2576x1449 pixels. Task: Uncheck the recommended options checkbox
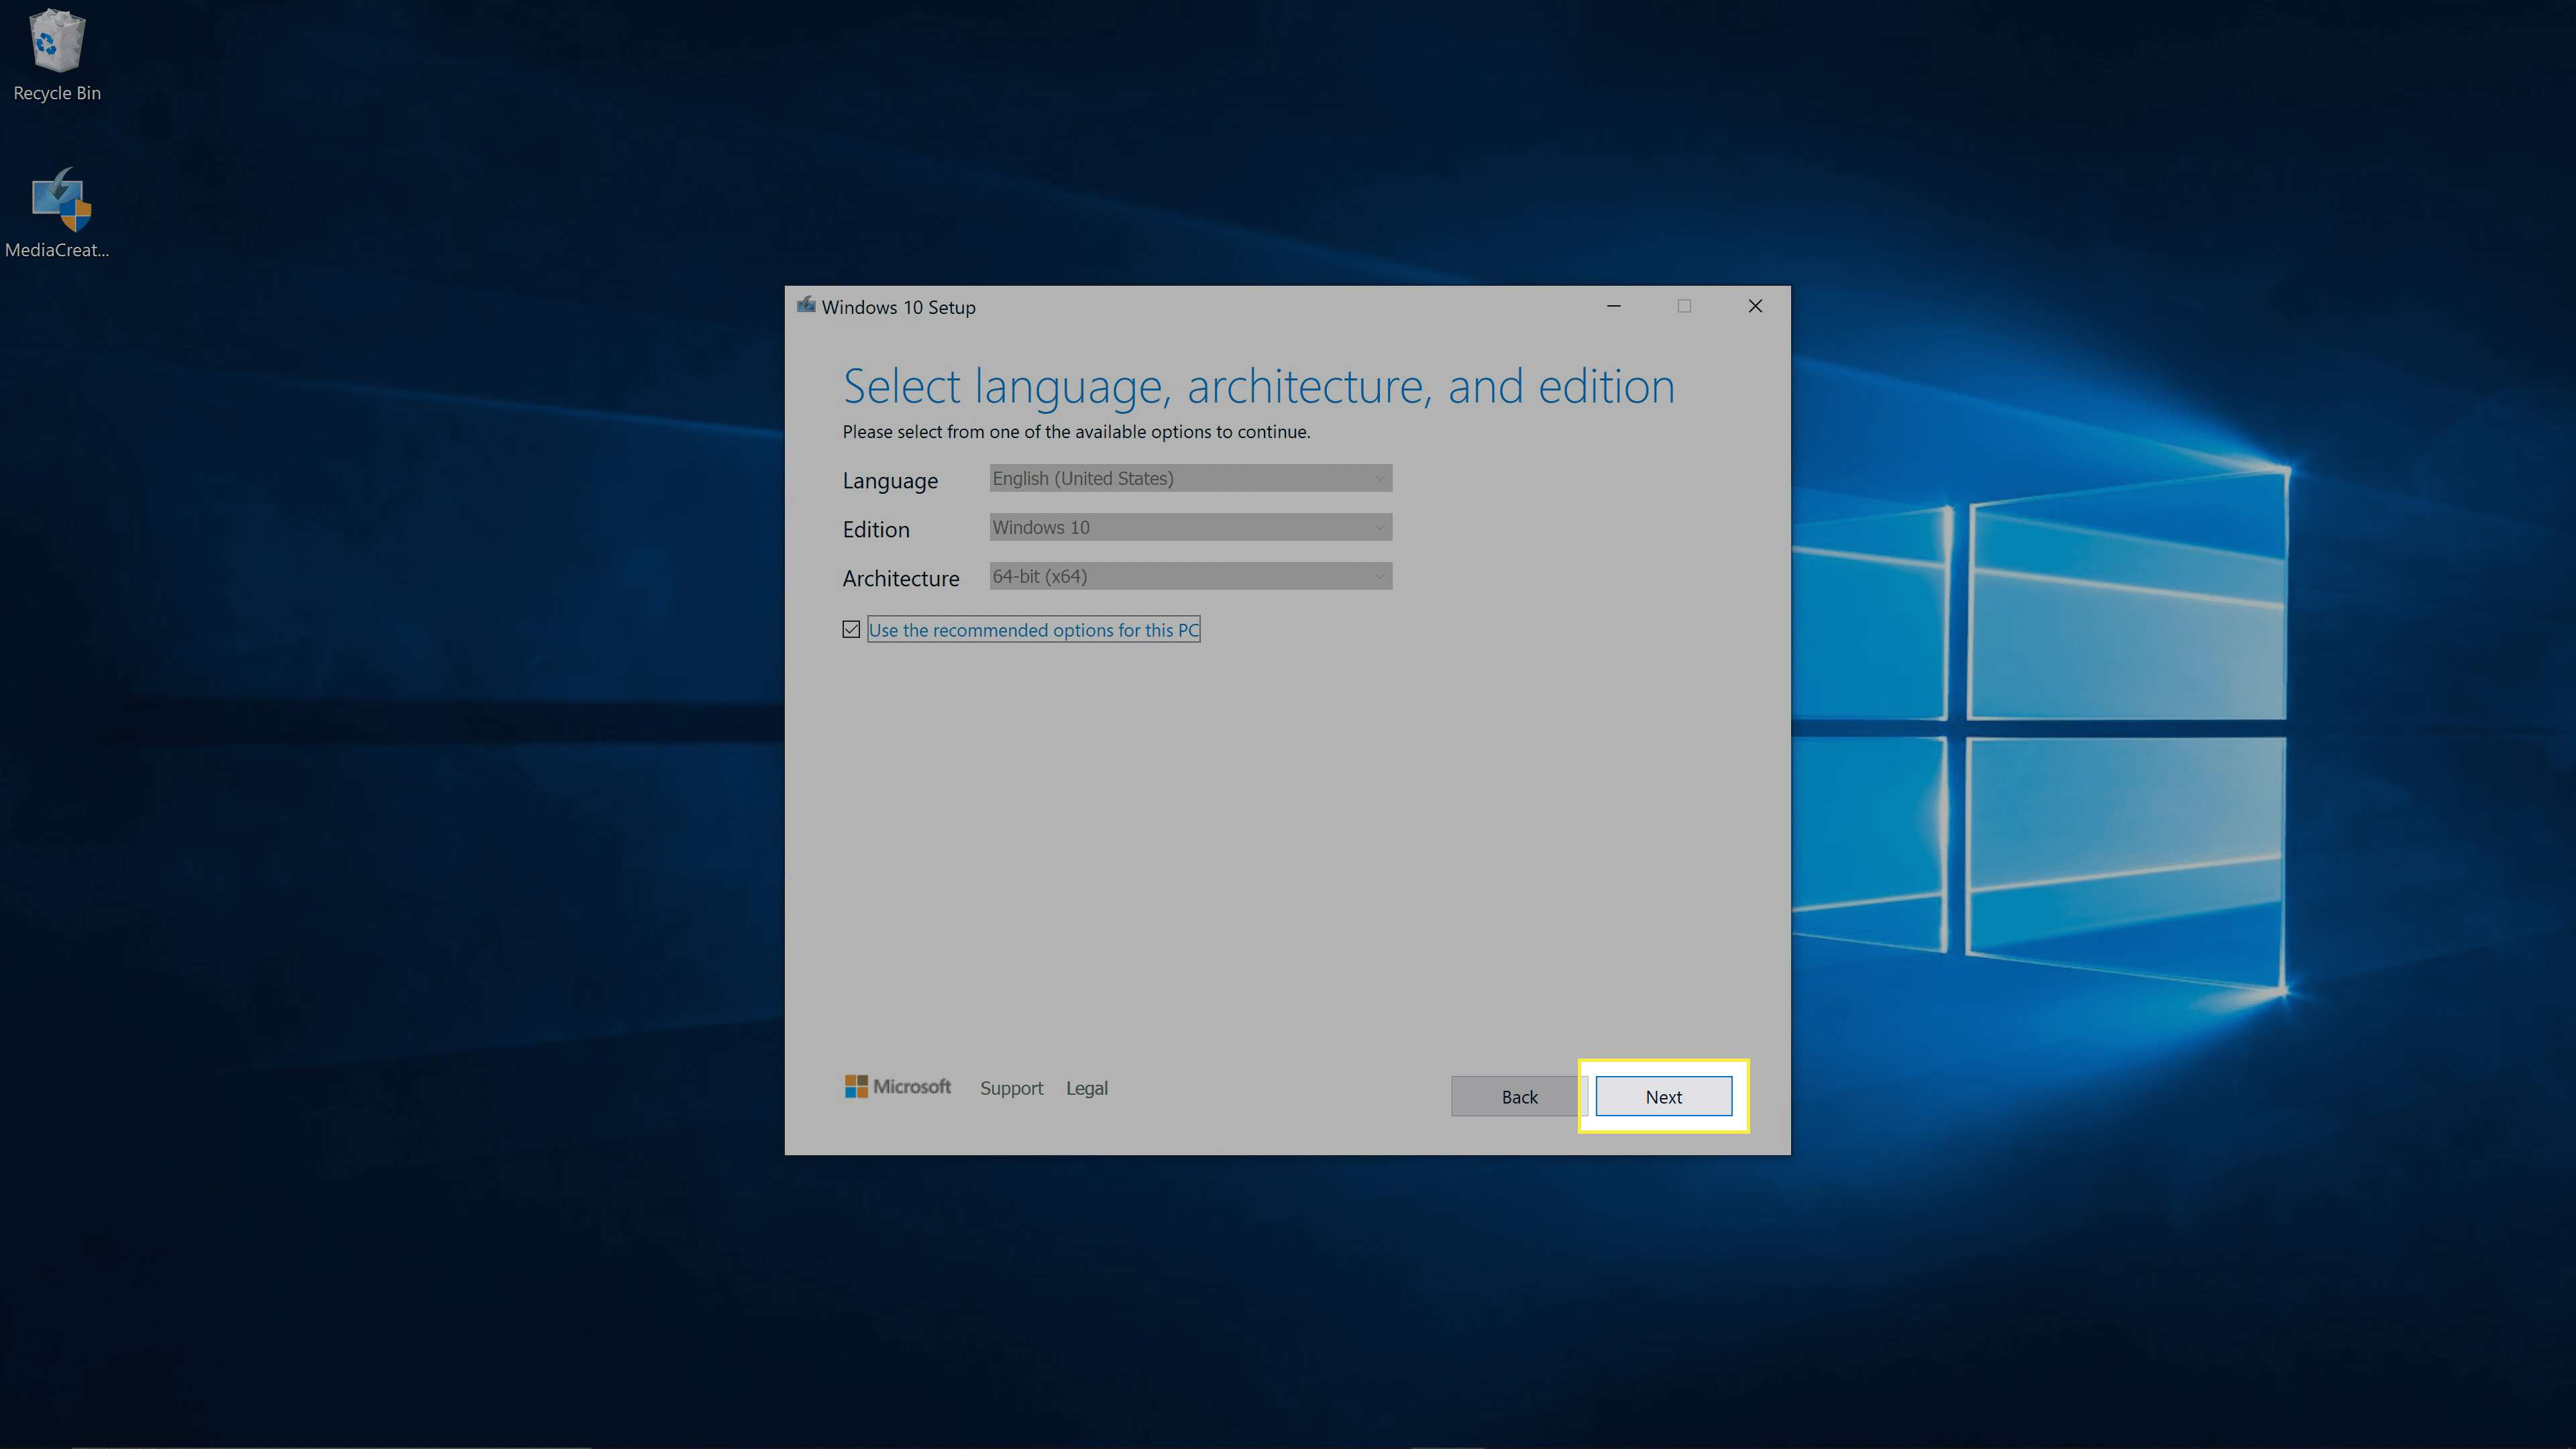(x=851, y=628)
